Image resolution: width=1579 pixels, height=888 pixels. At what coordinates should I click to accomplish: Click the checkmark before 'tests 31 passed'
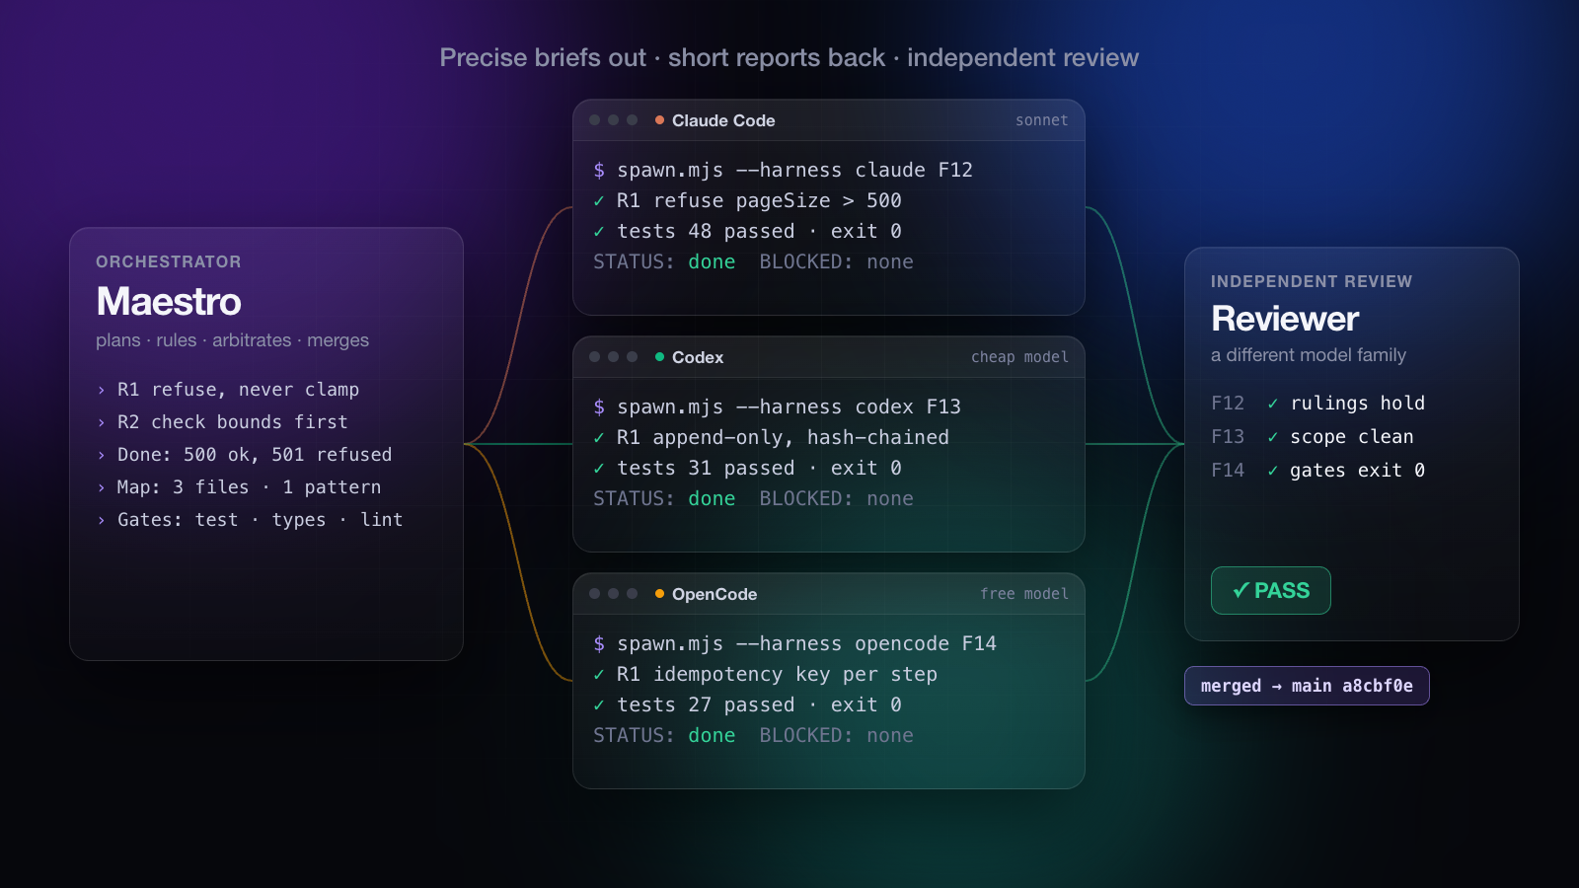[599, 469]
